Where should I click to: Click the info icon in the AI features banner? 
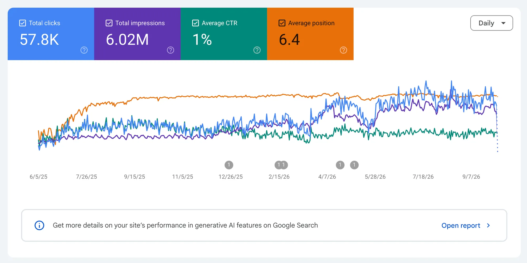[x=40, y=225]
